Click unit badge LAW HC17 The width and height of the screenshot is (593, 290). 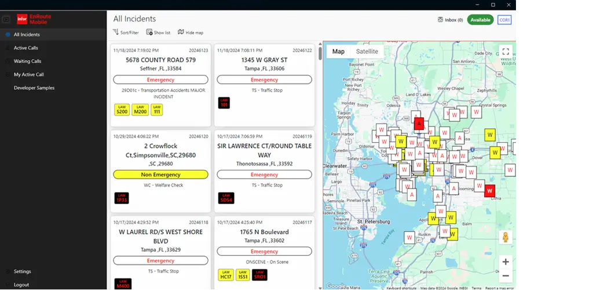point(226,275)
